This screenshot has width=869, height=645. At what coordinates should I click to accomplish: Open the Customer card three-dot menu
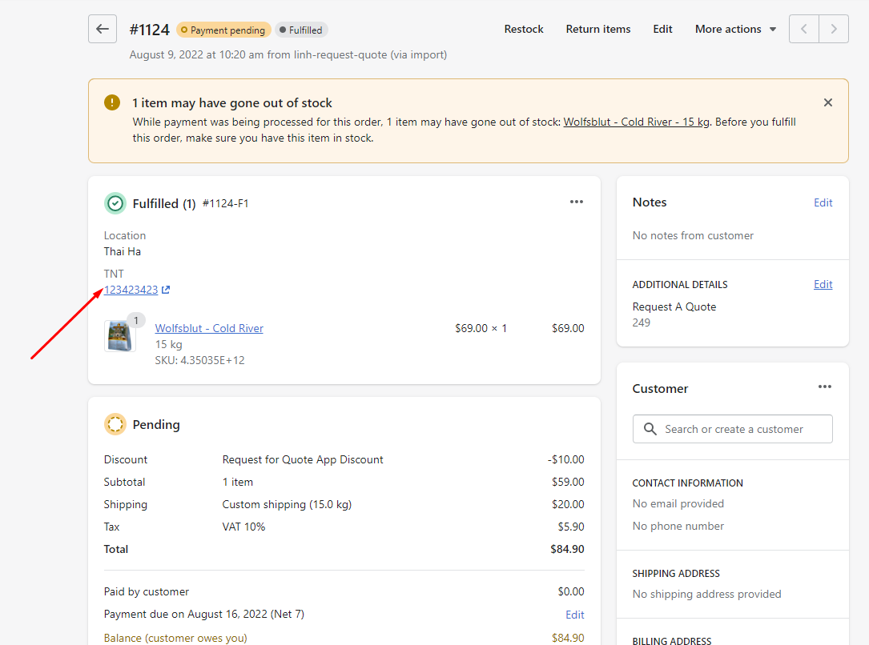(x=825, y=387)
